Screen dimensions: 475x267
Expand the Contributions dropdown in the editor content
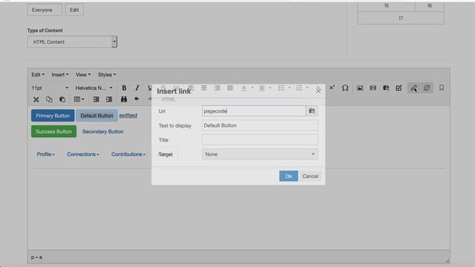click(x=128, y=154)
